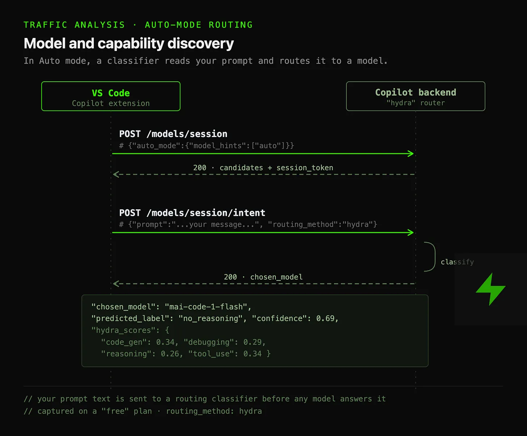Click the comment "your prompt text is sent"

205,399
